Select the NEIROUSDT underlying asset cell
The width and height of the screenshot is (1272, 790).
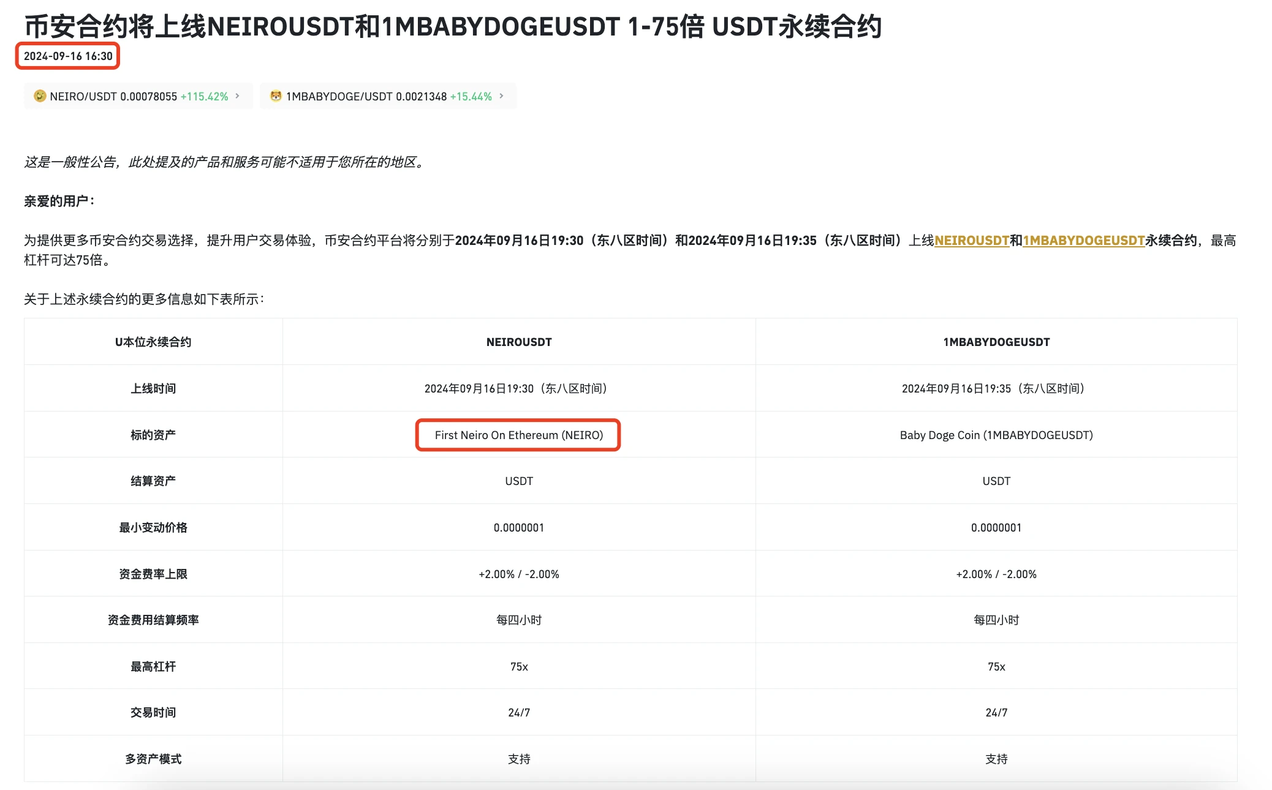pos(517,435)
